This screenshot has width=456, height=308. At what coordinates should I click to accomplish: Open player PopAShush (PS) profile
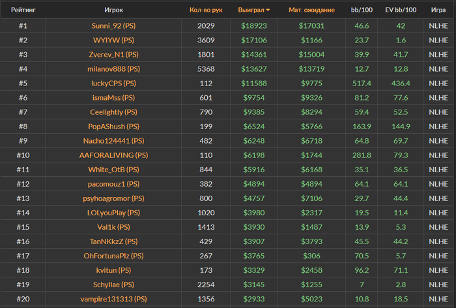pyautogui.click(x=114, y=127)
